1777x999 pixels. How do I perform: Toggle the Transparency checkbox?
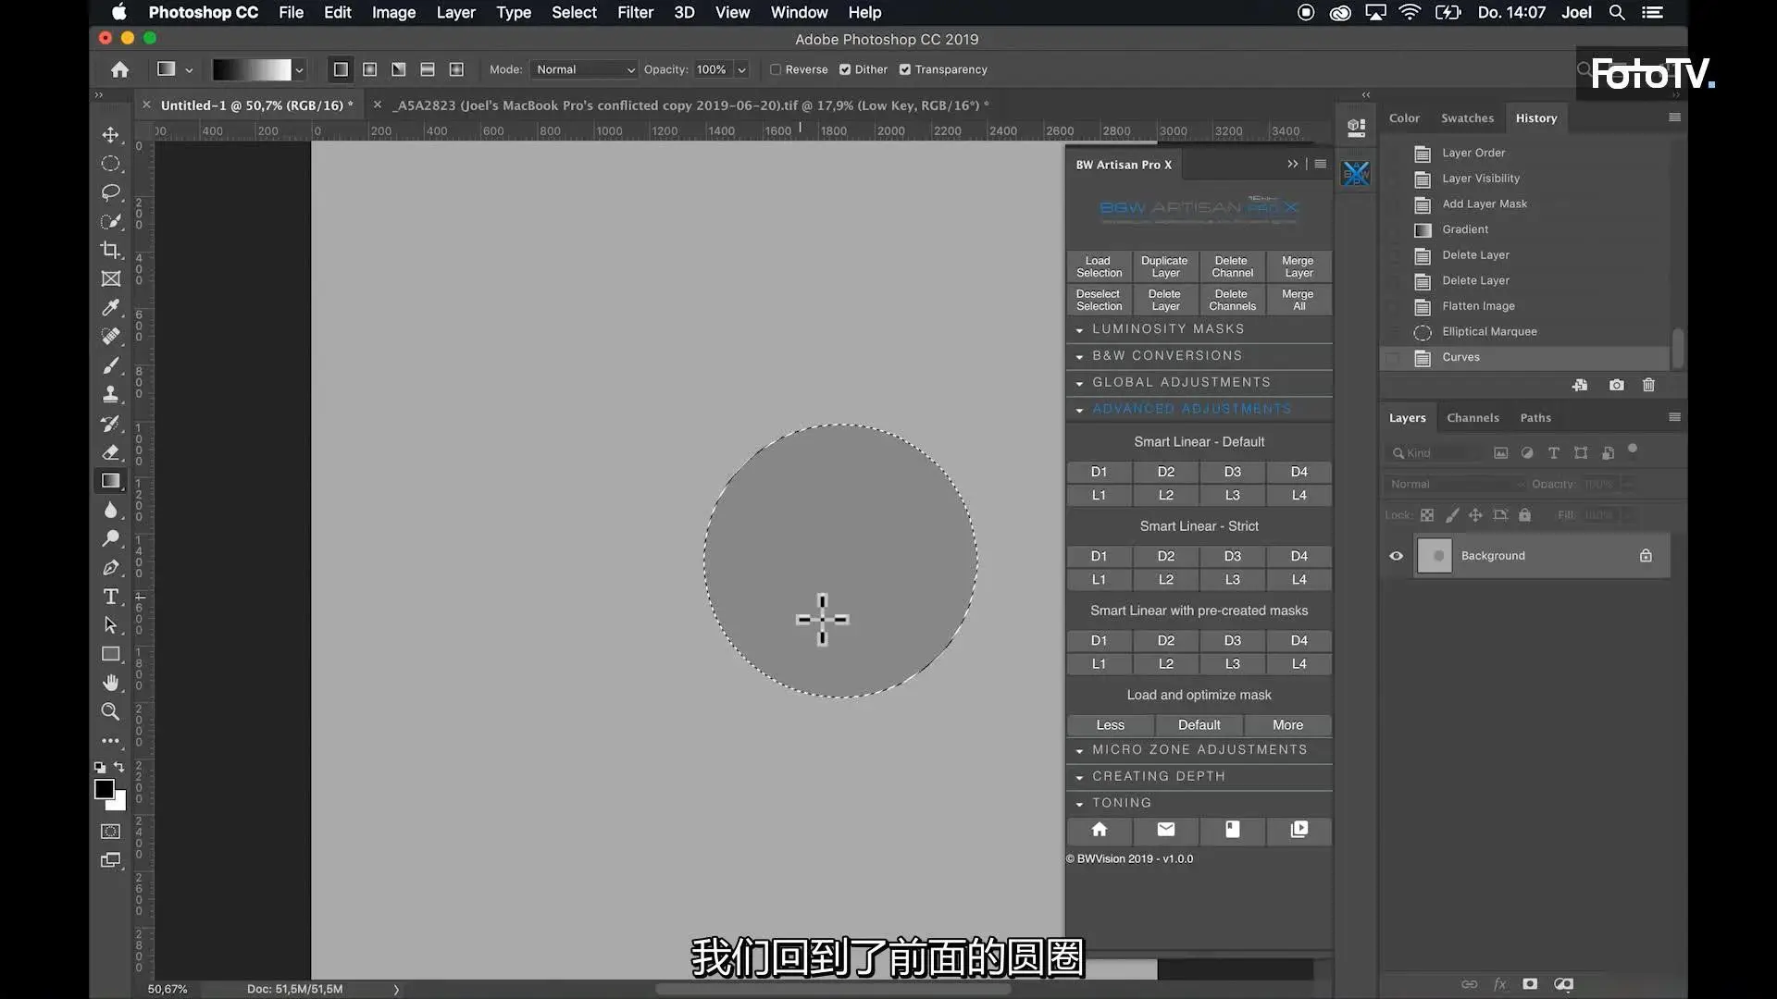point(905,69)
